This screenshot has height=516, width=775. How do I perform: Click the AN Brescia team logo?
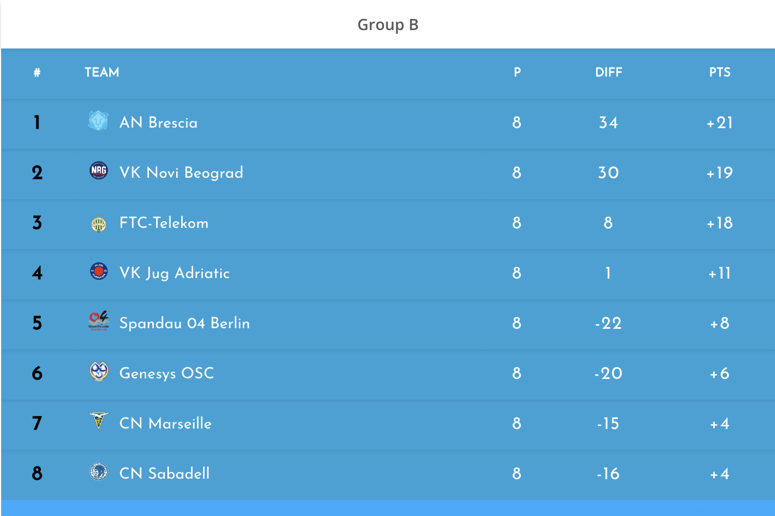point(99,120)
